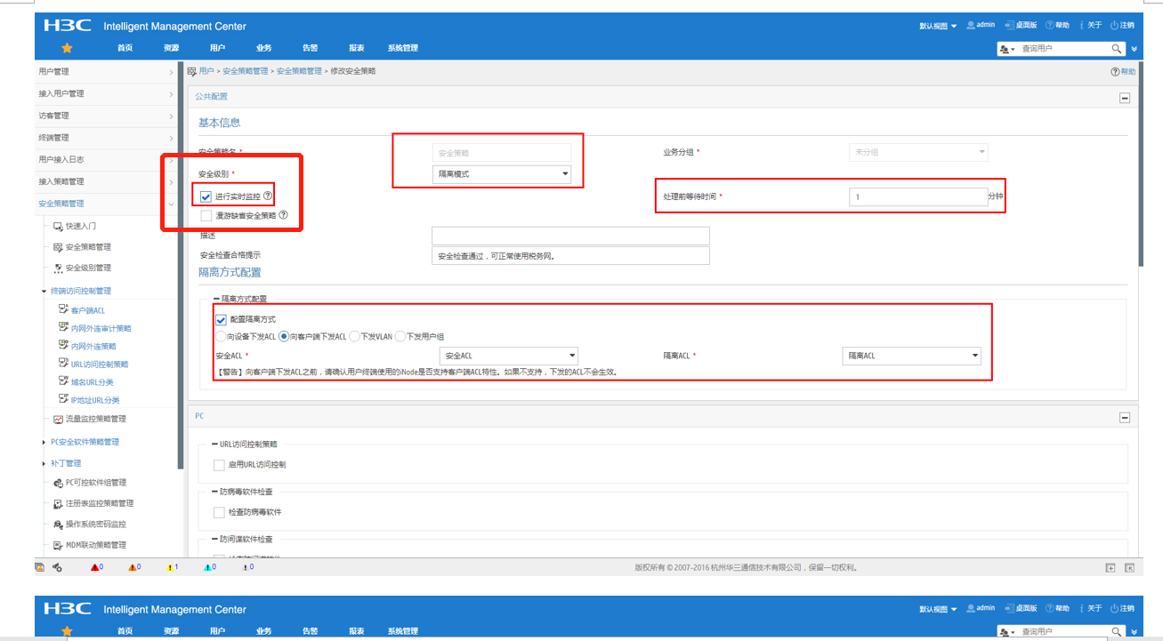This screenshot has height=641, width=1163.
Task: Click the help question mark beside 进行实时监控
Action: [x=268, y=196]
